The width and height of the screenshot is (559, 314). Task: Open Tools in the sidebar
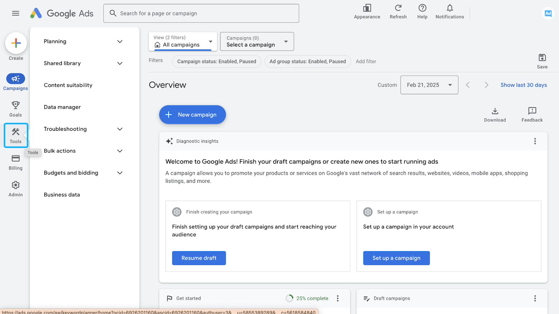pos(16,135)
